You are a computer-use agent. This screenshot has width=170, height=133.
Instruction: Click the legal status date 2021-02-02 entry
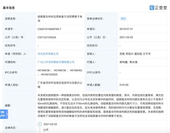pyautogui.click(x=50, y=124)
